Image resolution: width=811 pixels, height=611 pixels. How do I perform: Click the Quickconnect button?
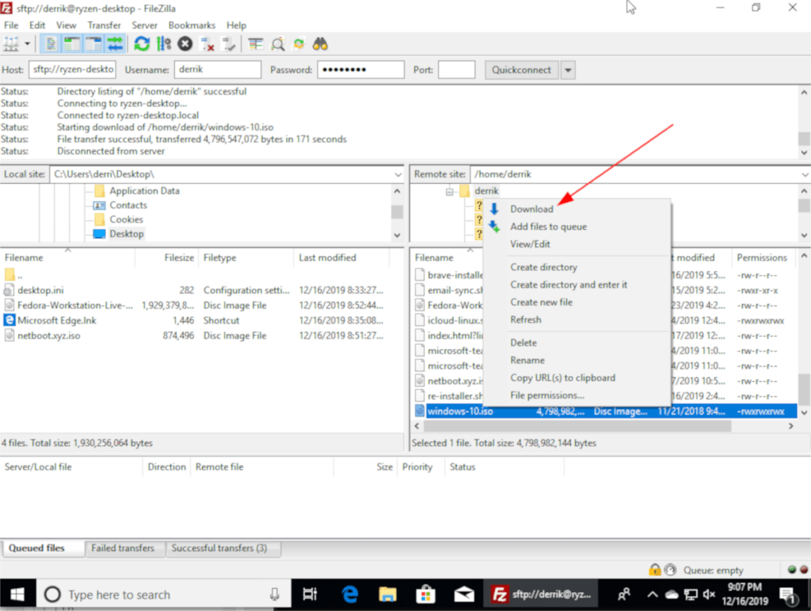point(521,69)
